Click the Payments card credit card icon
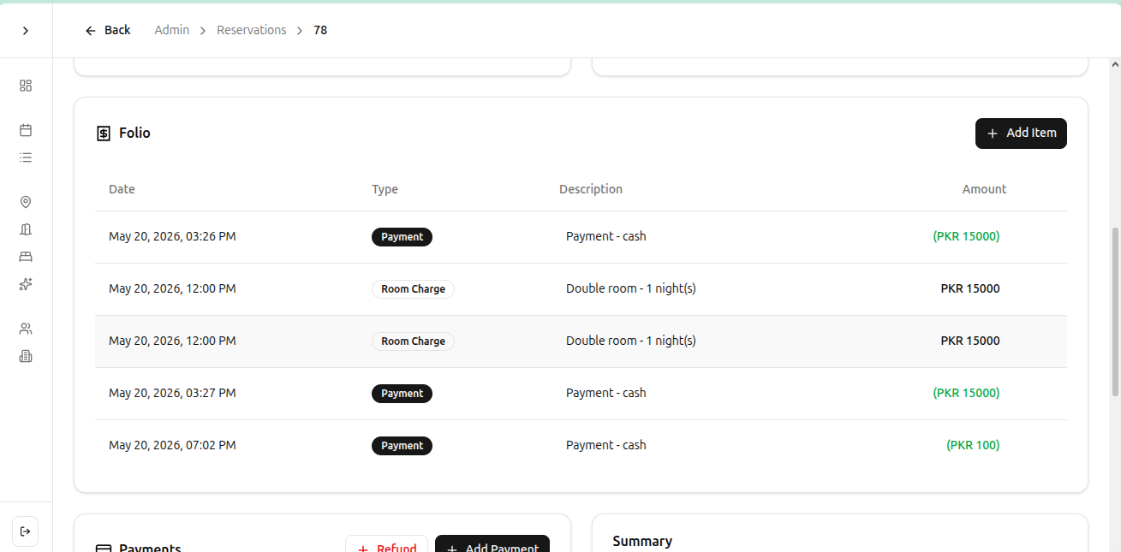 [104, 549]
